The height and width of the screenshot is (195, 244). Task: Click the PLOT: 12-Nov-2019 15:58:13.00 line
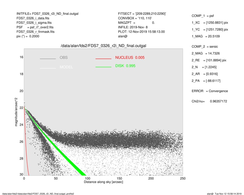pos(141,32)
